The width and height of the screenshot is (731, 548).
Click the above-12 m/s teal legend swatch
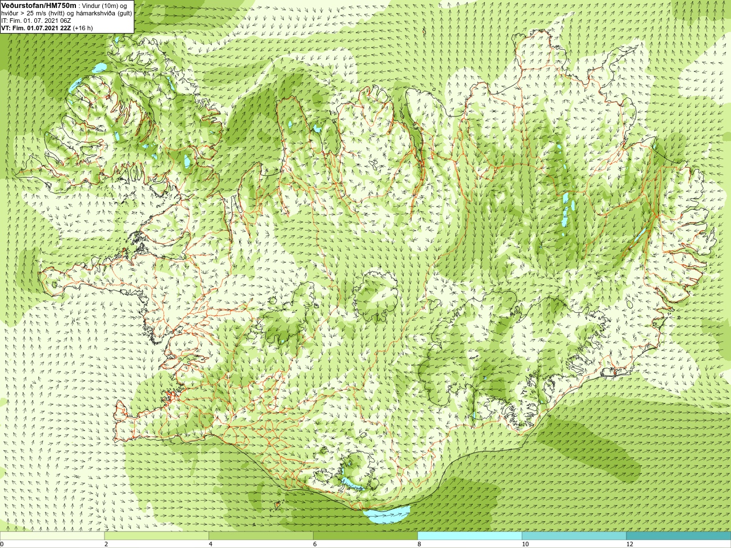(x=678, y=536)
